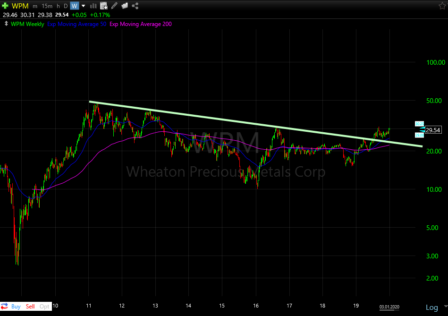Screen dimensions: 448x316
Task: Click the legend expand/collapse arrows
Action: point(6,24)
